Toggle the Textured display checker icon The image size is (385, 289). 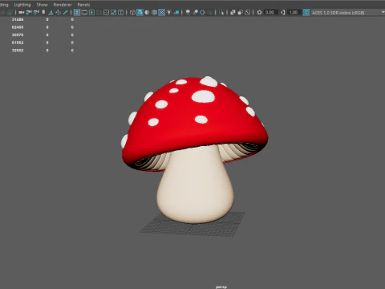(162, 12)
